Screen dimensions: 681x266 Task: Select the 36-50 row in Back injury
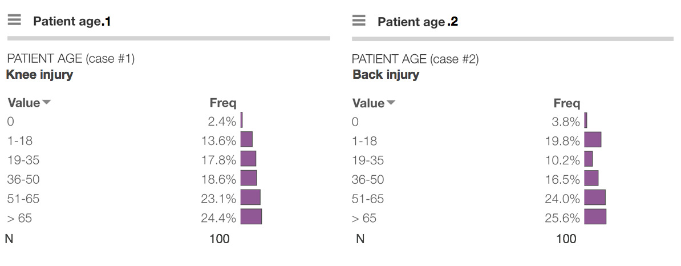368,179
